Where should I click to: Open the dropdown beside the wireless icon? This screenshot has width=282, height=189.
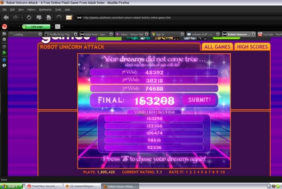pyautogui.click(x=62, y=26)
